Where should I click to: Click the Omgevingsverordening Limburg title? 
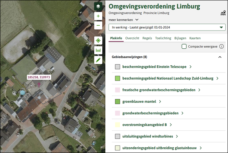(x=154, y=6)
